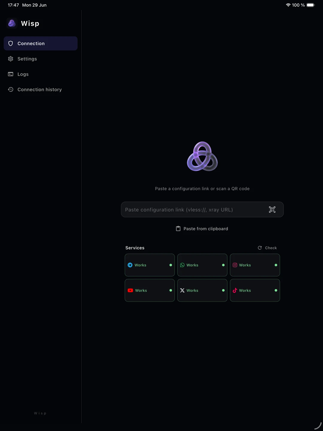Click the refresh icon next to Check
The image size is (323, 431).
coord(260,248)
